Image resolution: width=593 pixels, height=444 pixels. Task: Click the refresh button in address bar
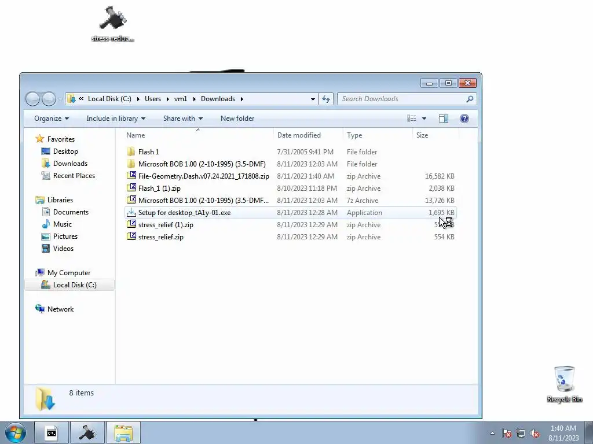click(x=326, y=99)
